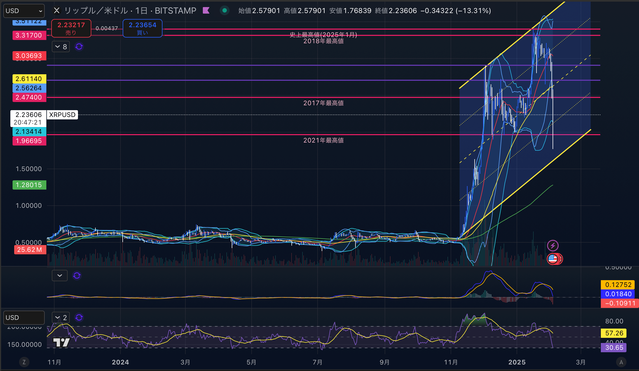Click the MACD value 0.01840 label
The image size is (639, 371).
click(x=618, y=294)
